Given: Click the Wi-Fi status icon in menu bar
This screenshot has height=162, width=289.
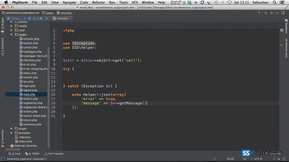Looking at the screenshot, I should tap(229, 2).
